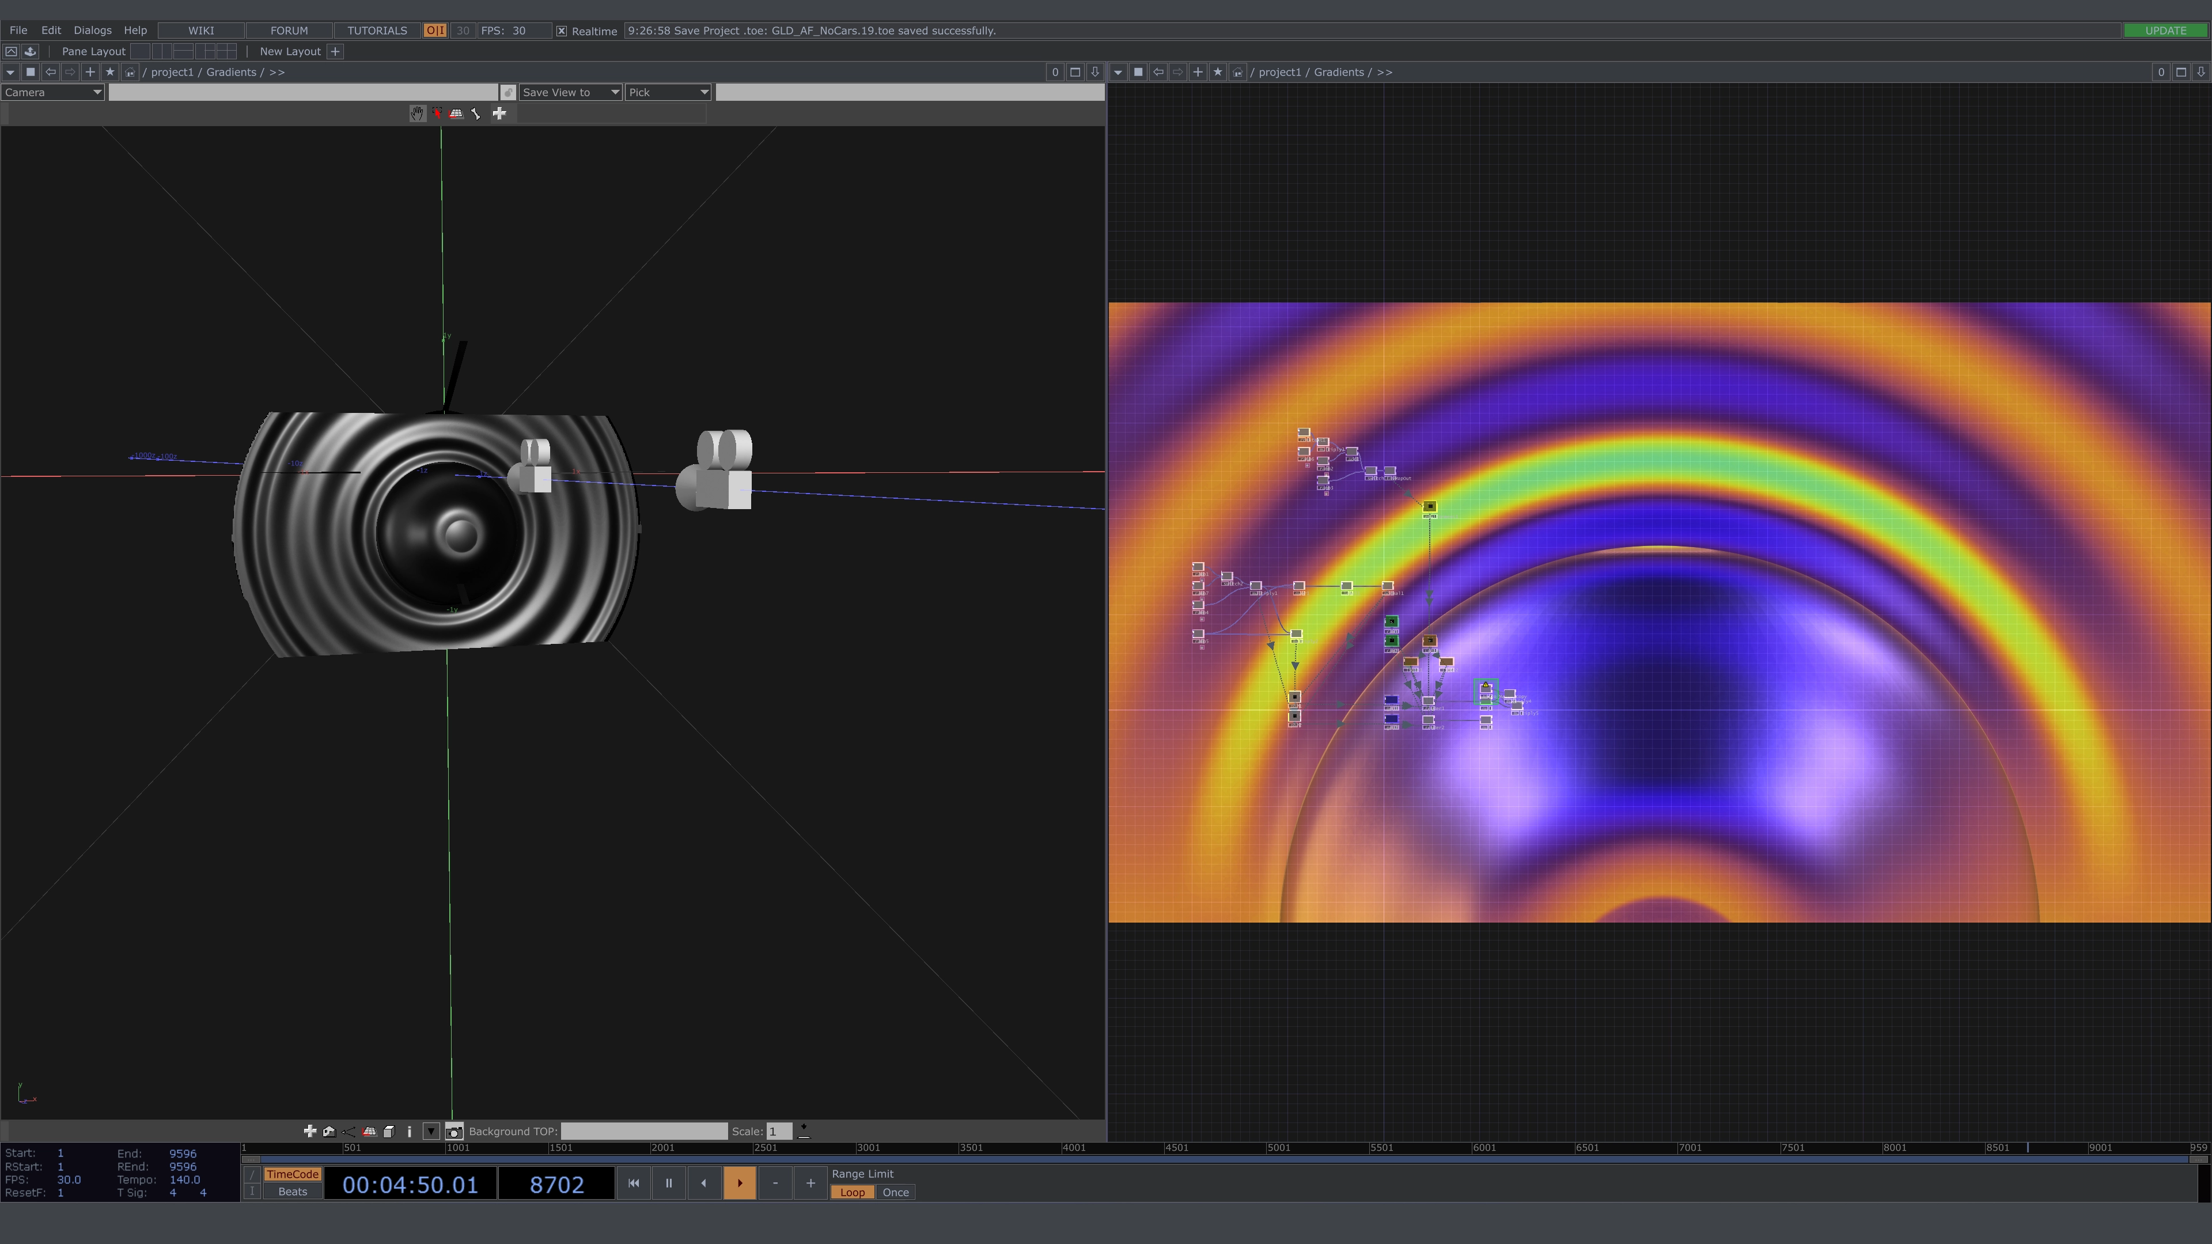Open the Pick dropdown

(668, 93)
